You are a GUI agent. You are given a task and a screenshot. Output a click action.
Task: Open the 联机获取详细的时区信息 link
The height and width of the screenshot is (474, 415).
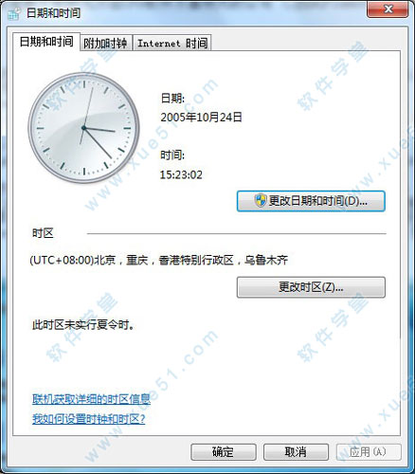point(91,399)
